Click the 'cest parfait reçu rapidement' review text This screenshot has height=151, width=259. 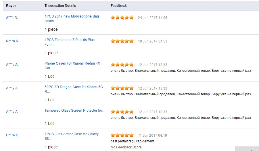click(x=133, y=141)
